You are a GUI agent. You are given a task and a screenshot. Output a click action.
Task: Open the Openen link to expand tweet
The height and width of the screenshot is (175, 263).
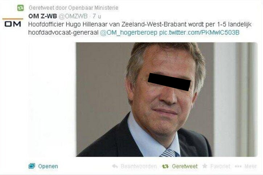point(48,166)
